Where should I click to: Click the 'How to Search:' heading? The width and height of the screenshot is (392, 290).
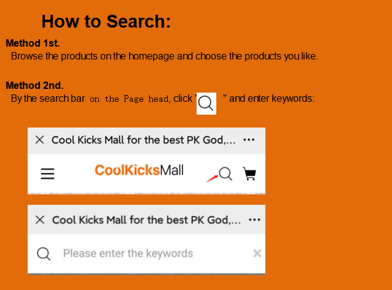pos(106,21)
